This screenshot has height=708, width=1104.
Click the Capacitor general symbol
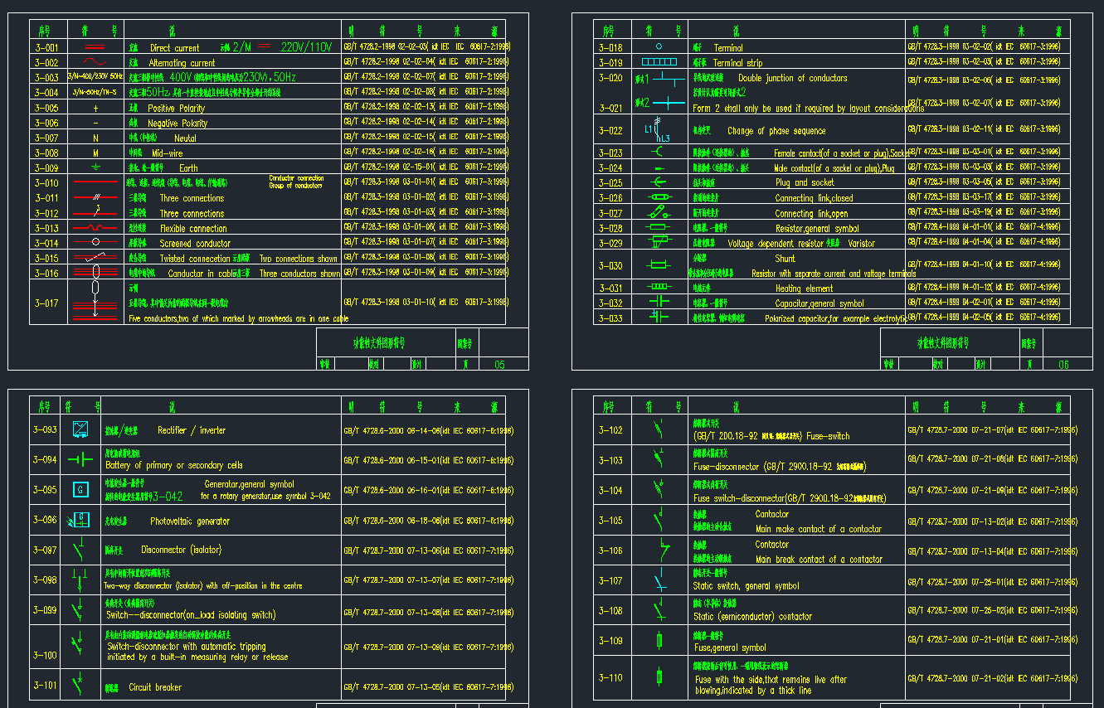[659, 303]
